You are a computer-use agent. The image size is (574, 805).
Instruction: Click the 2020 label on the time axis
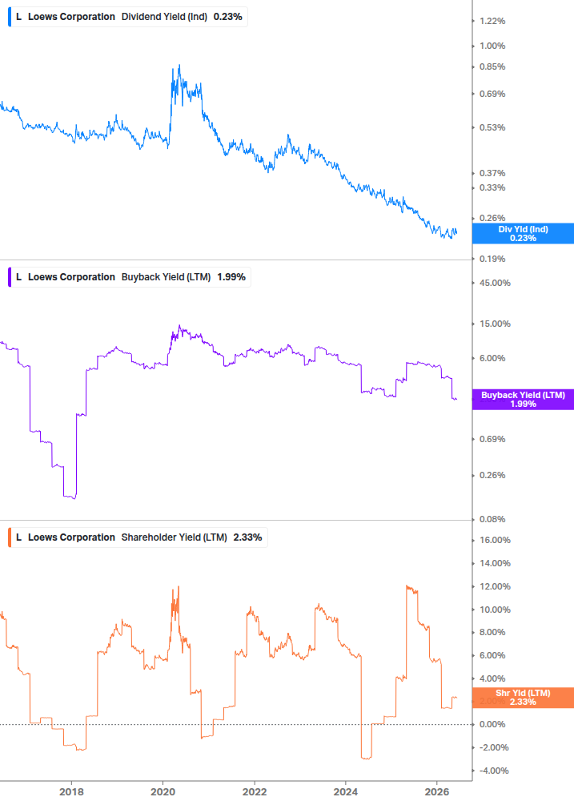click(163, 791)
